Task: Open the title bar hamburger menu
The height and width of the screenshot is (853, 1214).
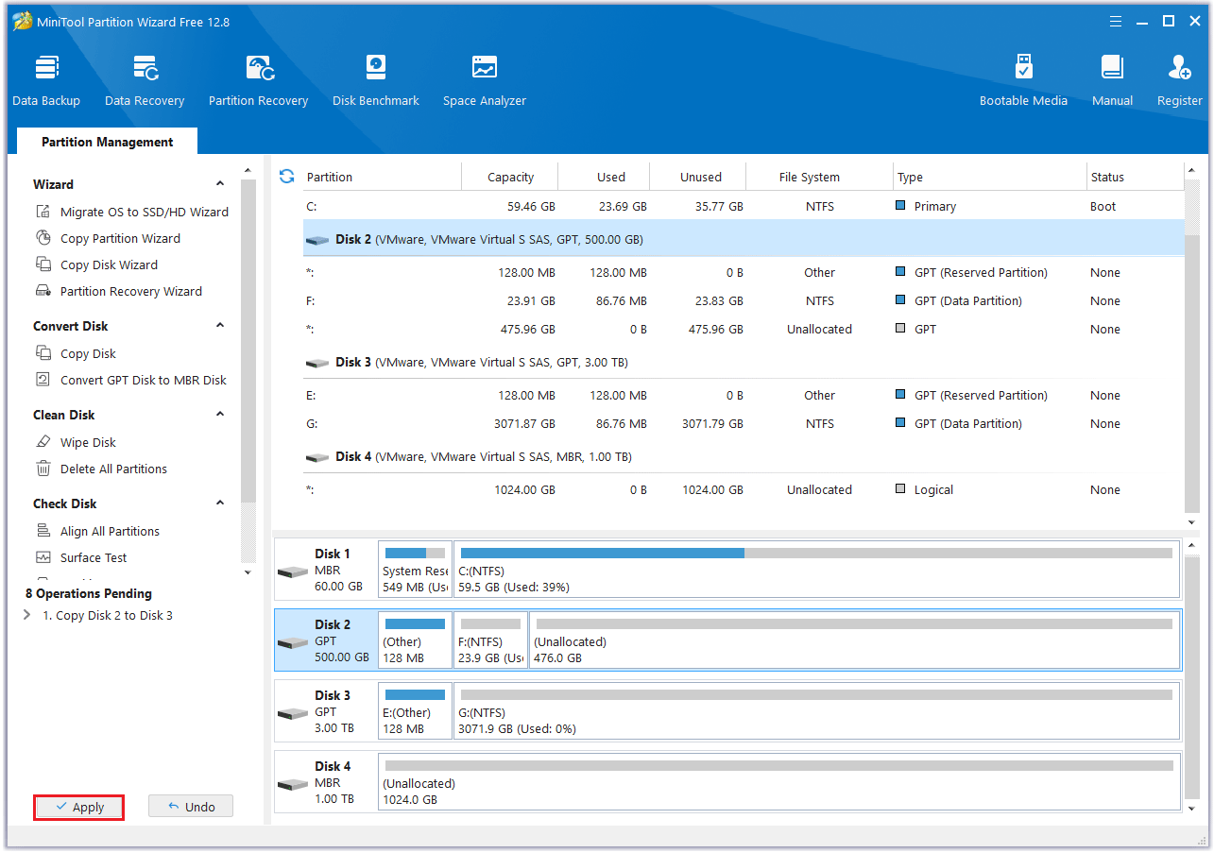Action: [1116, 21]
